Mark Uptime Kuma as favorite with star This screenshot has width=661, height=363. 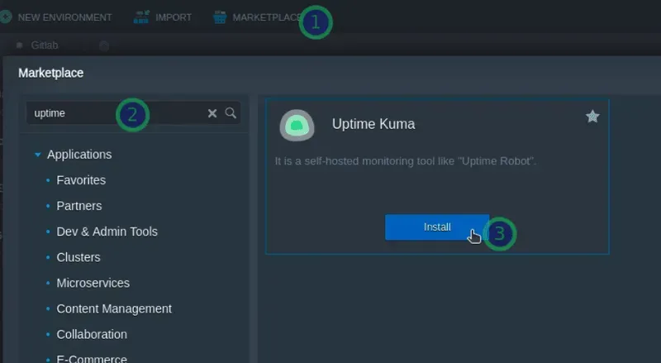click(592, 117)
